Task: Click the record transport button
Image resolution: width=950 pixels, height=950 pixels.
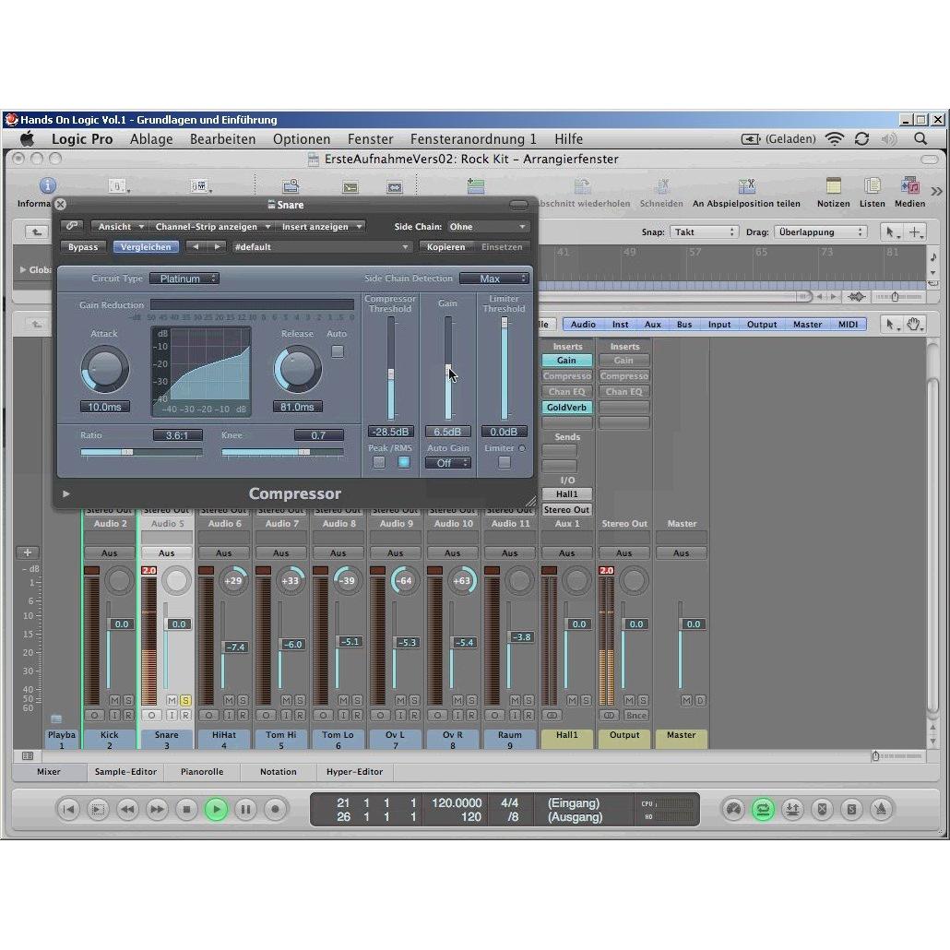Action: [x=275, y=809]
